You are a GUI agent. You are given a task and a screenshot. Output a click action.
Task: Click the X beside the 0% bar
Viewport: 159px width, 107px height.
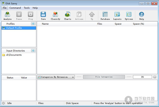(x=155, y=77)
